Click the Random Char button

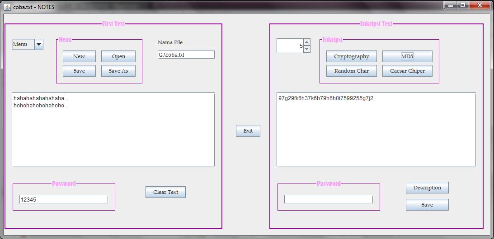pyautogui.click(x=352, y=71)
